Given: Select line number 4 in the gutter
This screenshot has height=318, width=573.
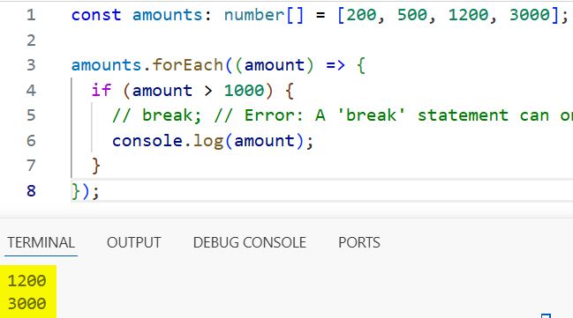Looking at the screenshot, I should (x=31, y=91).
